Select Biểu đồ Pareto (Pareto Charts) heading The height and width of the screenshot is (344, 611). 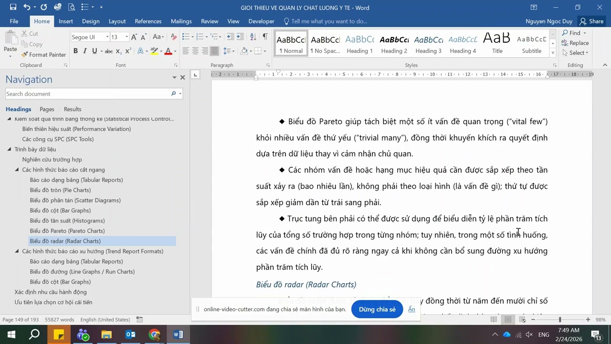(67, 231)
